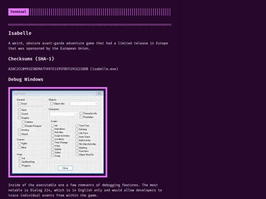The width and height of the screenshot is (266, 199).
Task: Check the Nb Inter Activities checkbox
Action: click(x=77, y=144)
